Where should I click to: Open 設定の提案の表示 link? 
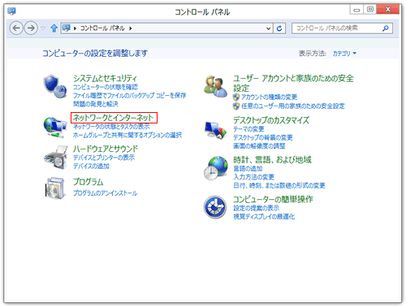(x=257, y=208)
